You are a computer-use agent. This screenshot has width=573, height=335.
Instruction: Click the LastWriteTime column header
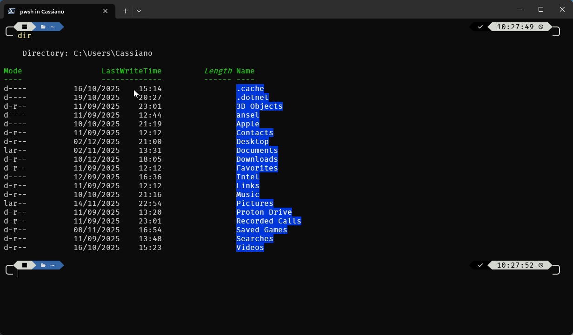[x=132, y=71]
